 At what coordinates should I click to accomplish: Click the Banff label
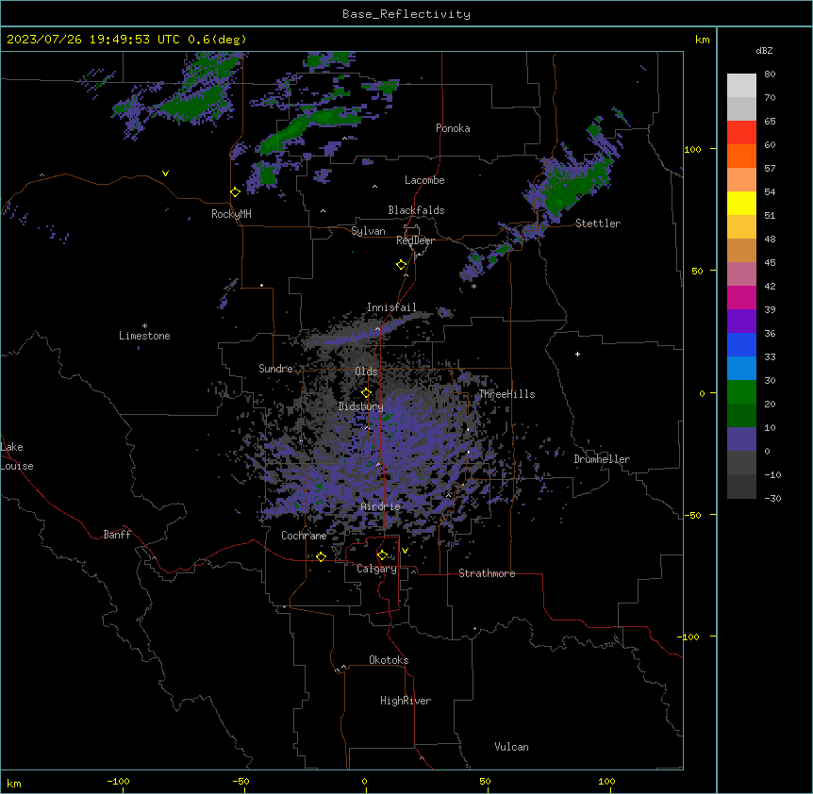click(x=117, y=535)
